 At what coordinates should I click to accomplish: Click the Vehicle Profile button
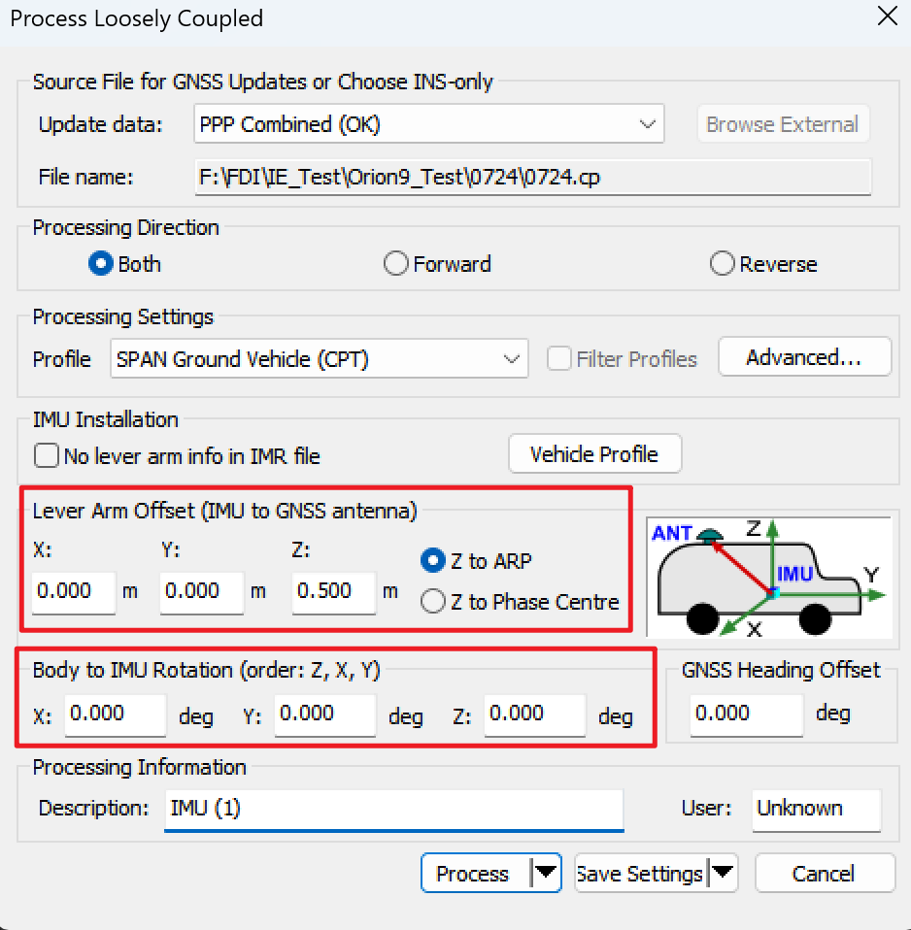tap(594, 453)
